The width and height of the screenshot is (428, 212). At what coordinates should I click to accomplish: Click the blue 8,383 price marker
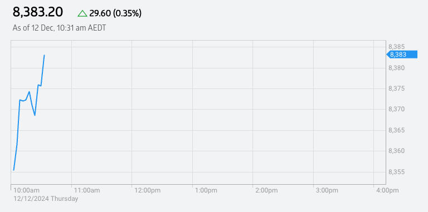click(402, 55)
